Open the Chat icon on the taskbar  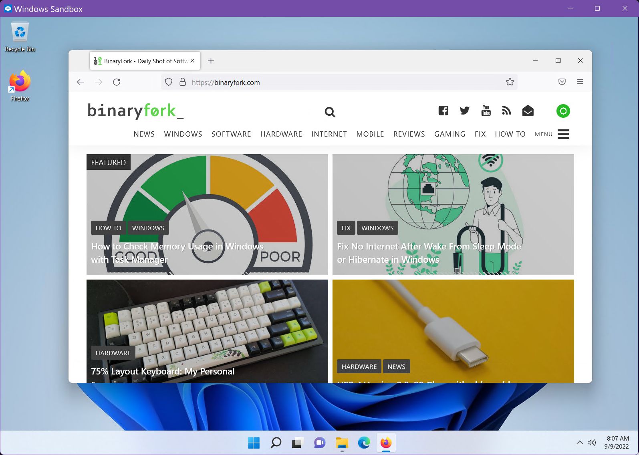[320, 443]
